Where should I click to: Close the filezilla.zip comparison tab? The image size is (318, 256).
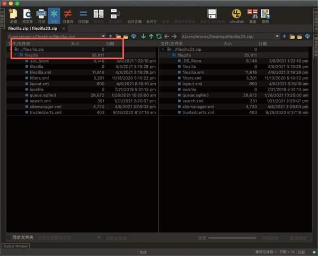pos(64,29)
